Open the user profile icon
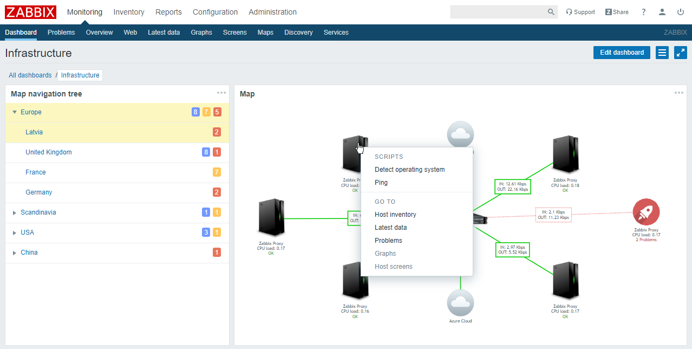Image resolution: width=692 pixels, height=349 pixels. tap(662, 12)
